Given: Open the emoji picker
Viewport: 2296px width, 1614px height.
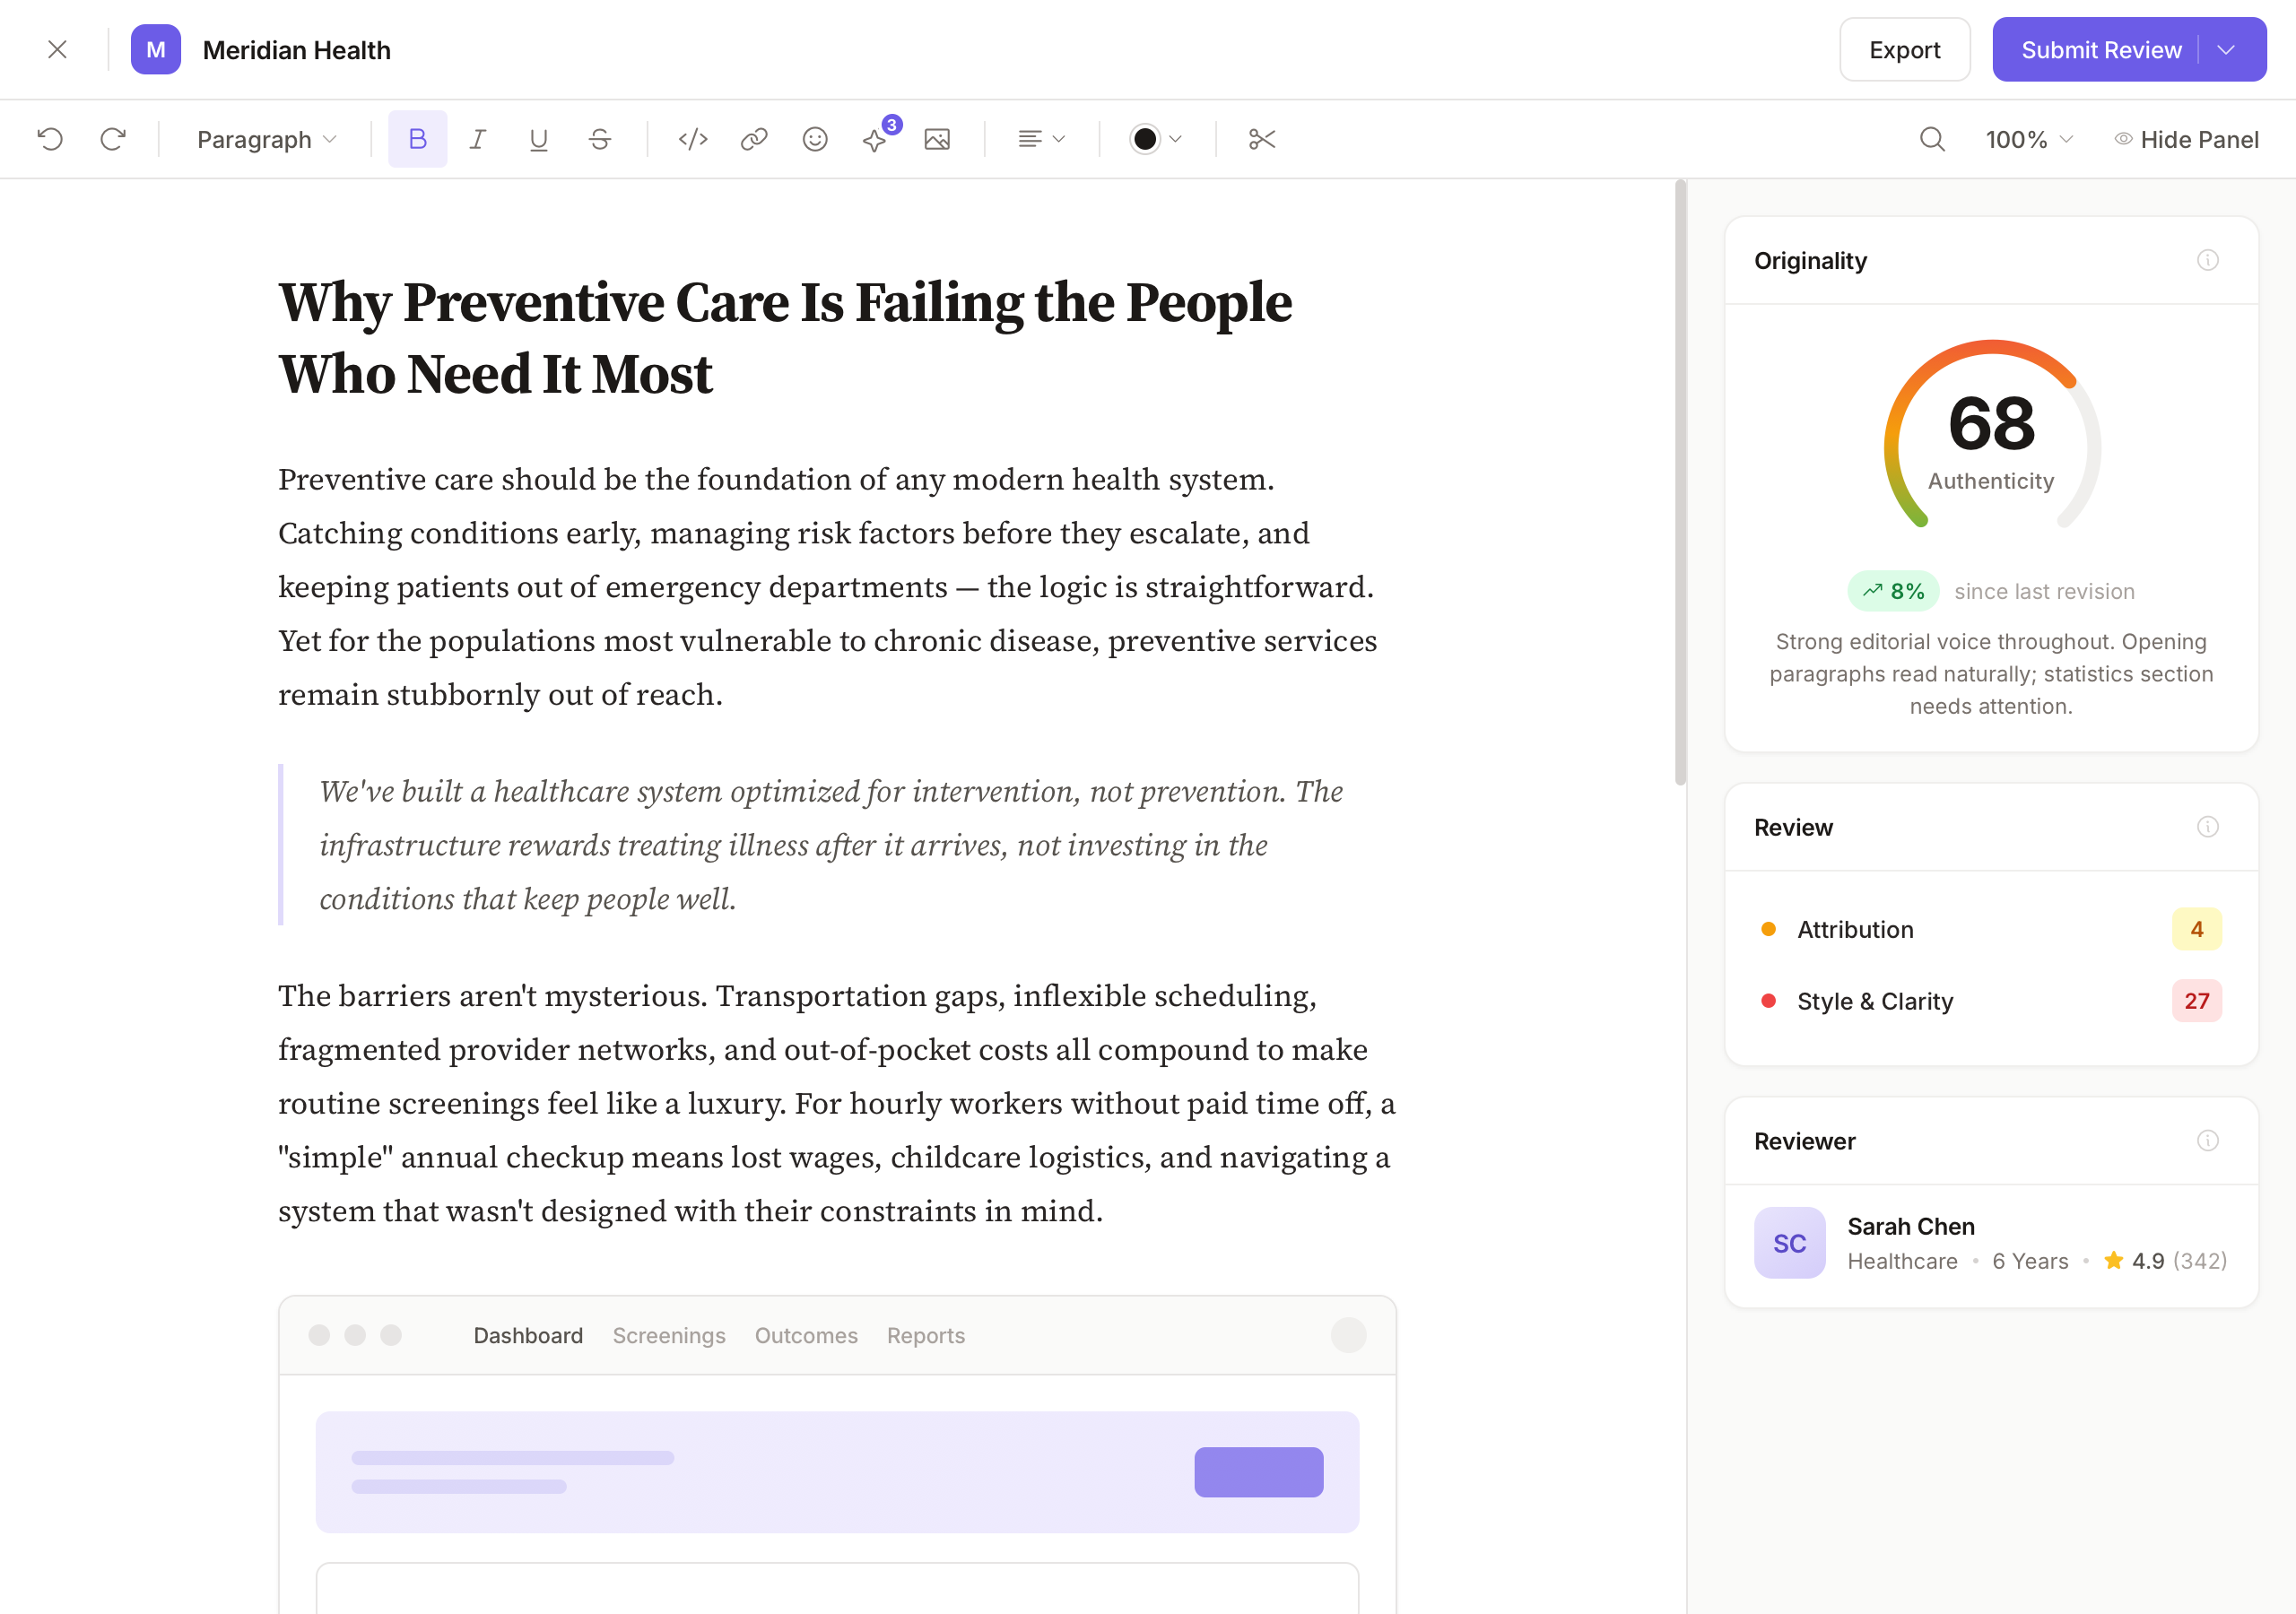Looking at the screenshot, I should tap(815, 139).
